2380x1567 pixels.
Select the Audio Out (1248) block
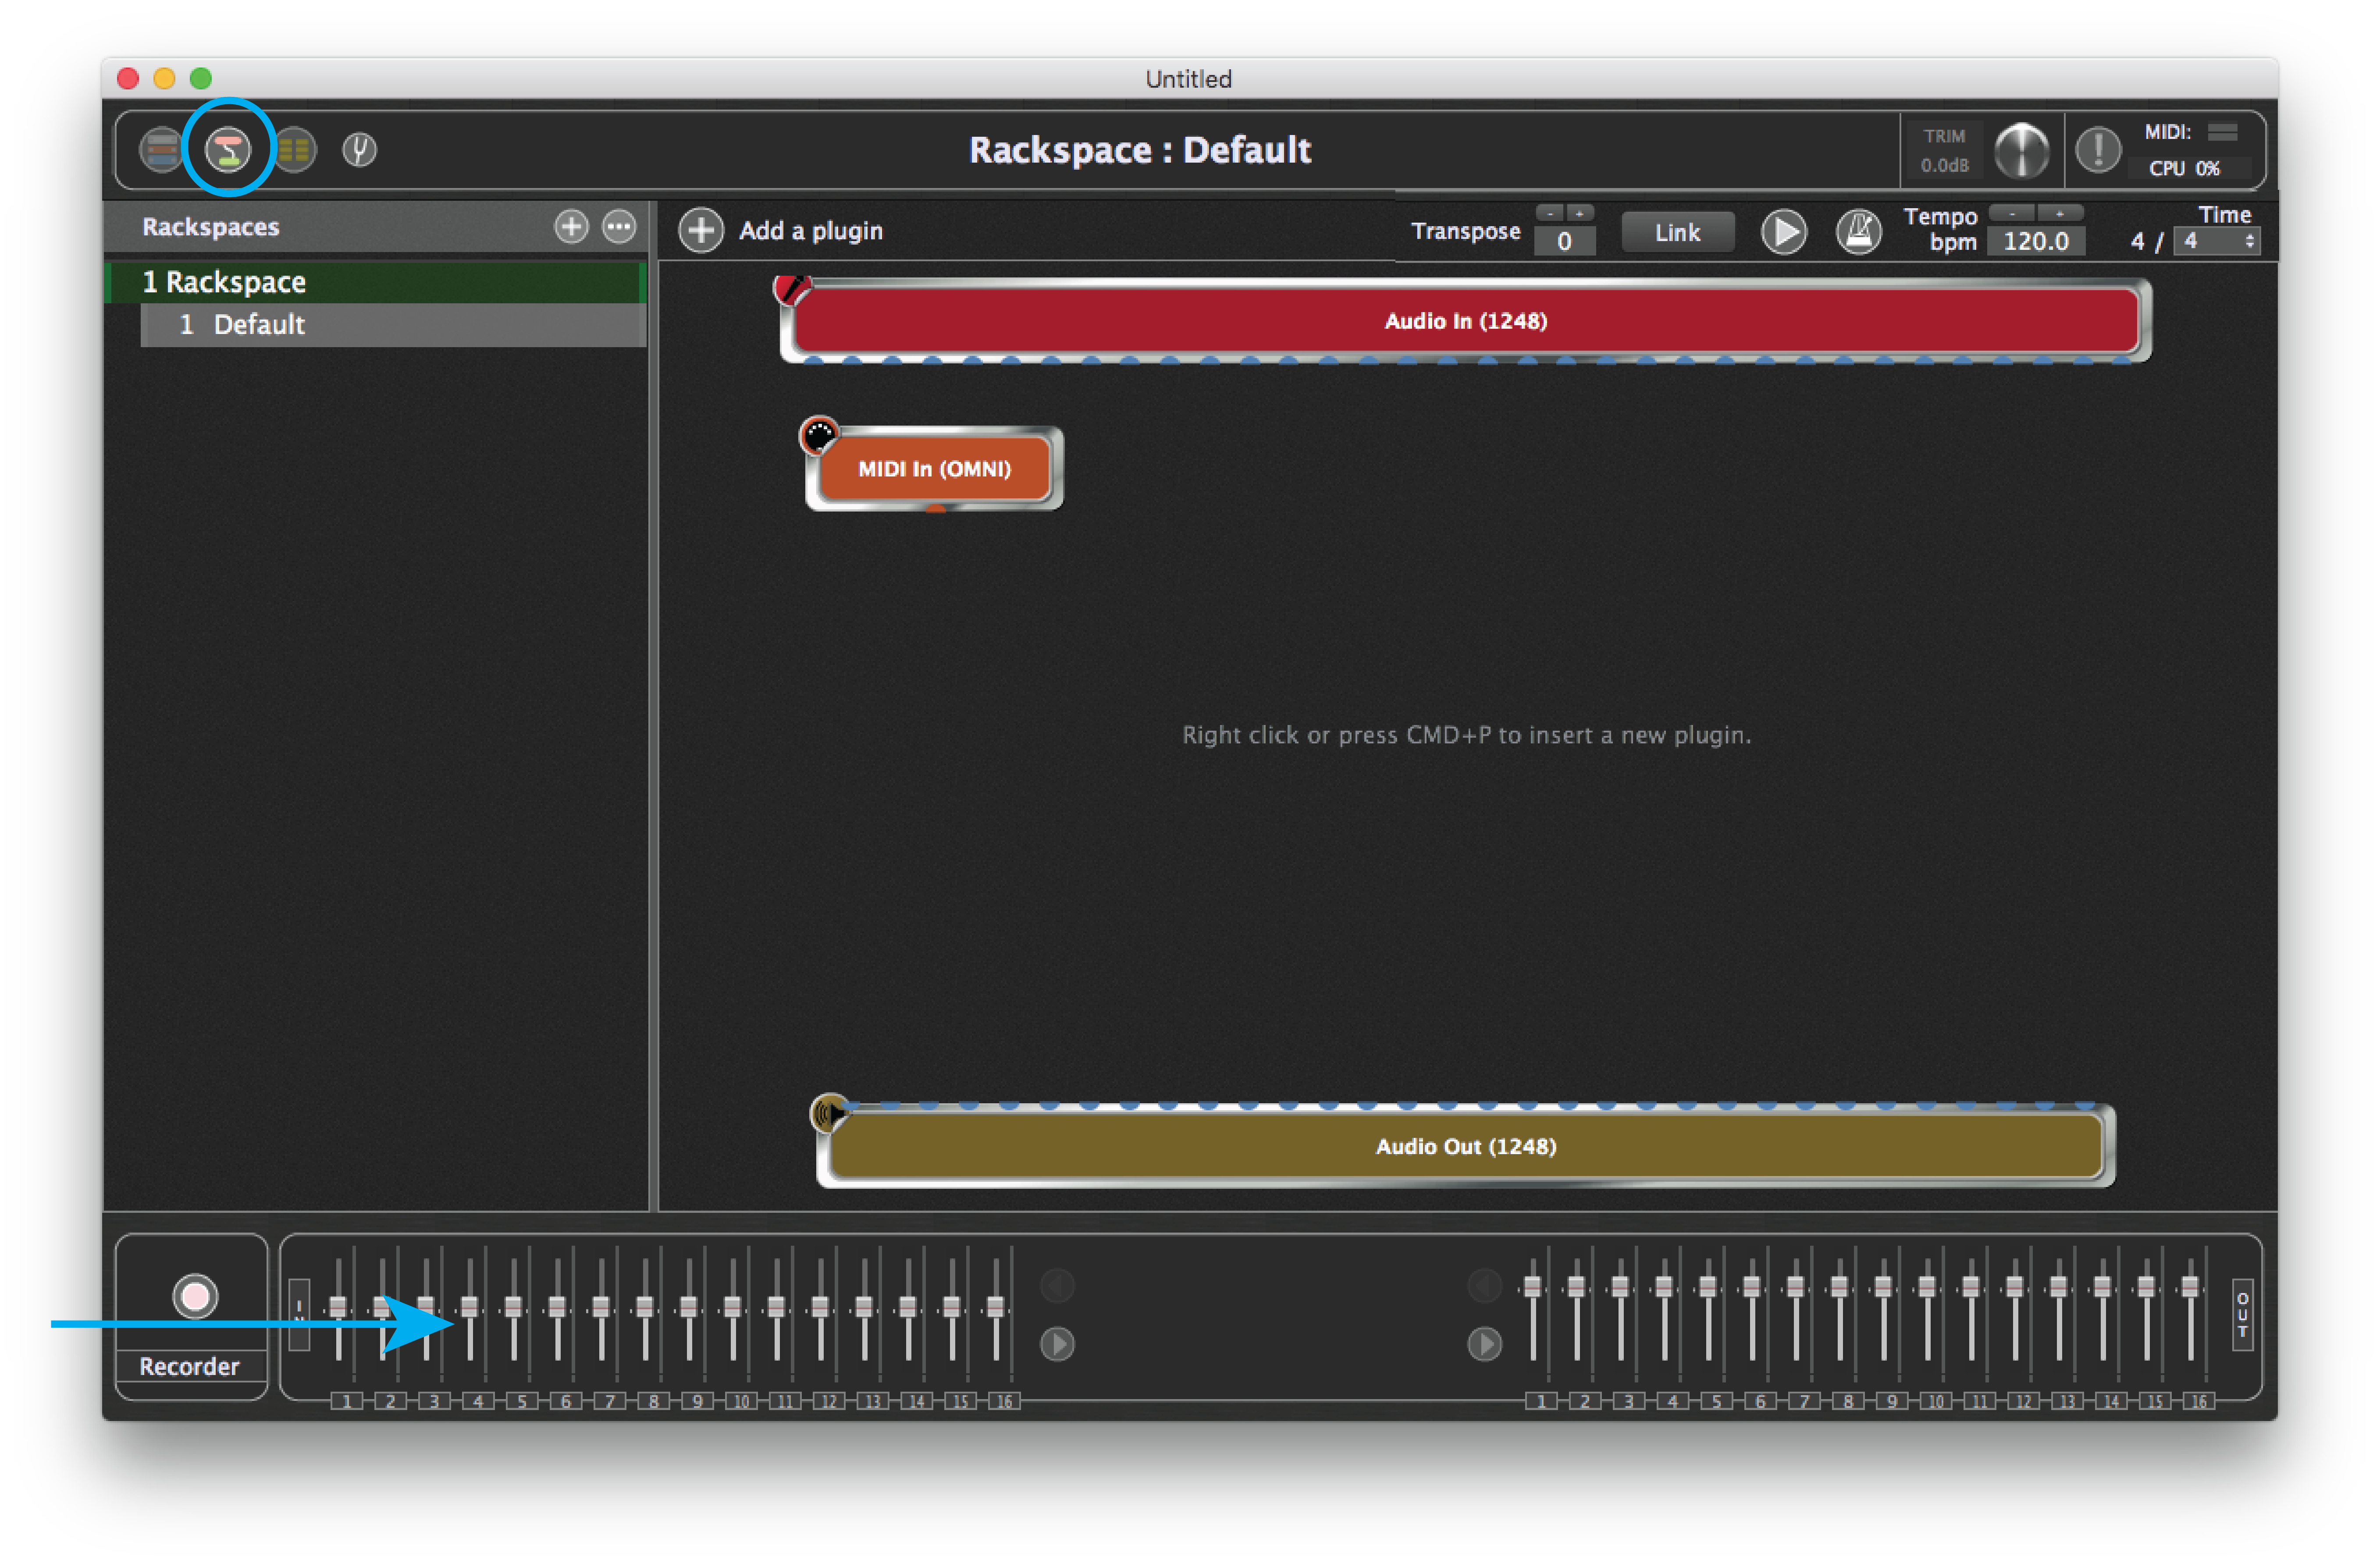coord(1465,1146)
